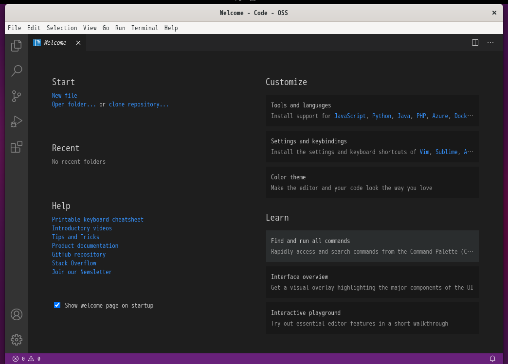
Task: Click the Welcome tab page icon
Action: (x=37, y=43)
